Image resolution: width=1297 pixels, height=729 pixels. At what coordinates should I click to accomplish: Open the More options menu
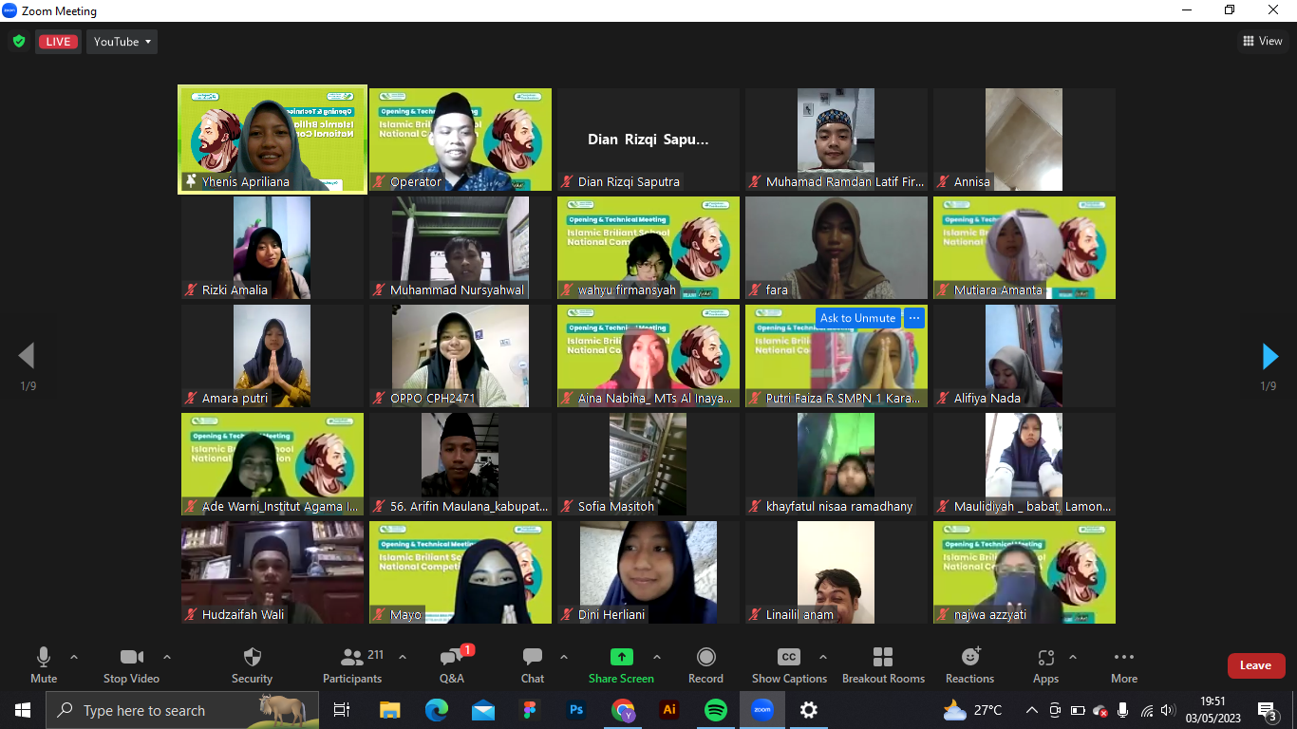point(1123,658)
